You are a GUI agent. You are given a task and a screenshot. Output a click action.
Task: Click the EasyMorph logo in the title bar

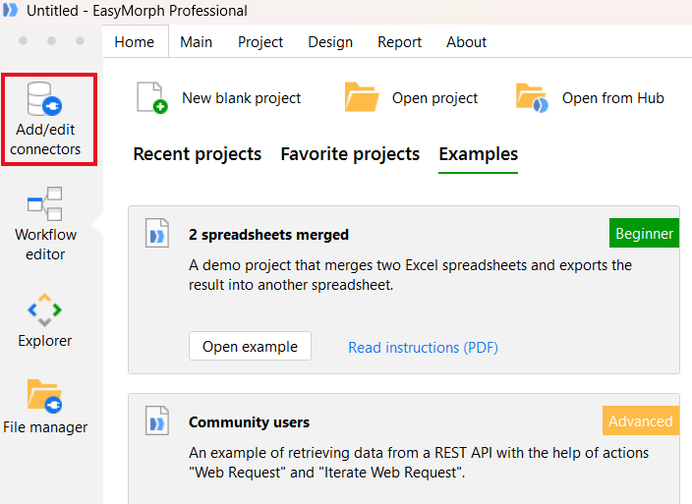tap(11, 10)
